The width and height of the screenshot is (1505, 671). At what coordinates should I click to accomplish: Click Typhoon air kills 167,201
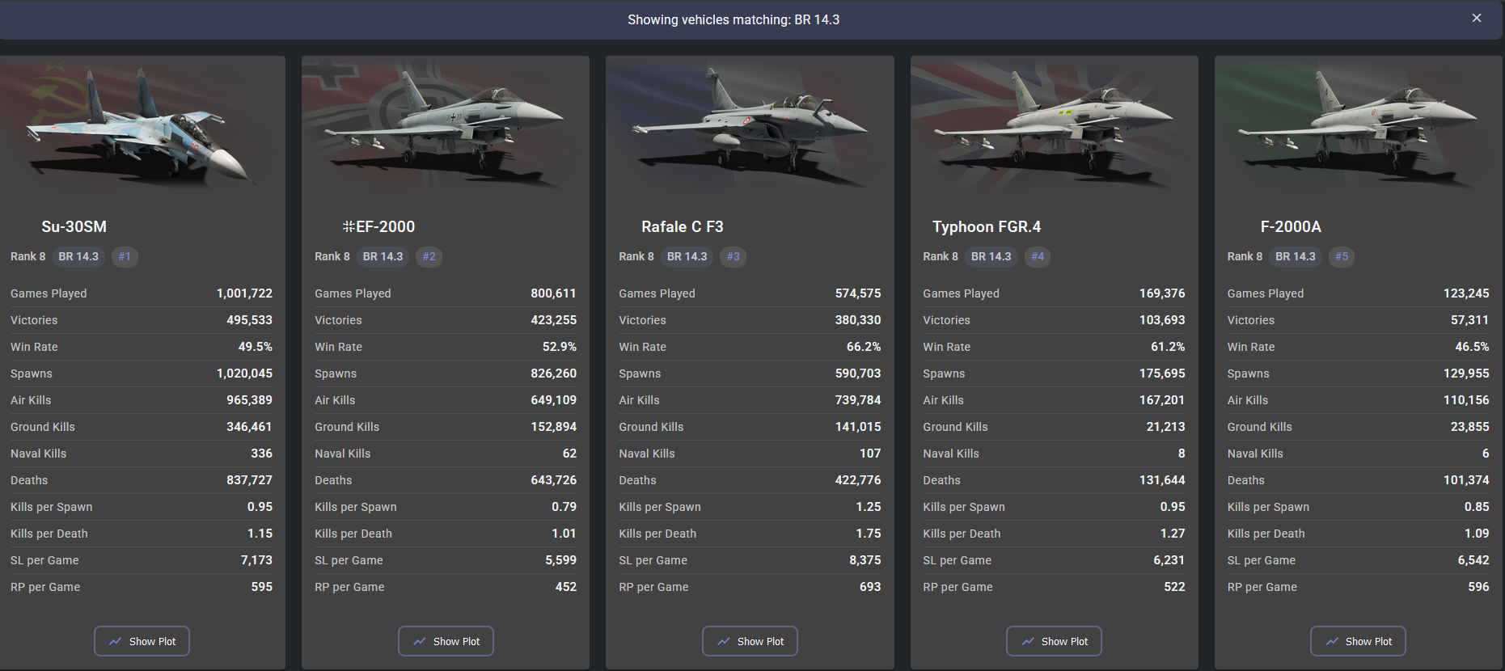tap(1162, 400)
